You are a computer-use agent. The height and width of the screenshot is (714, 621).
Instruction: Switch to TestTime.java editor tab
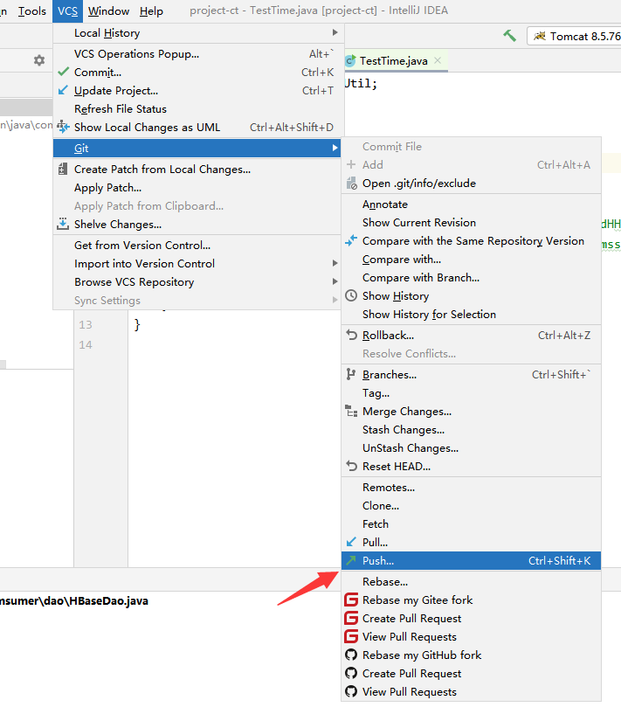click(x=394, y=61)
